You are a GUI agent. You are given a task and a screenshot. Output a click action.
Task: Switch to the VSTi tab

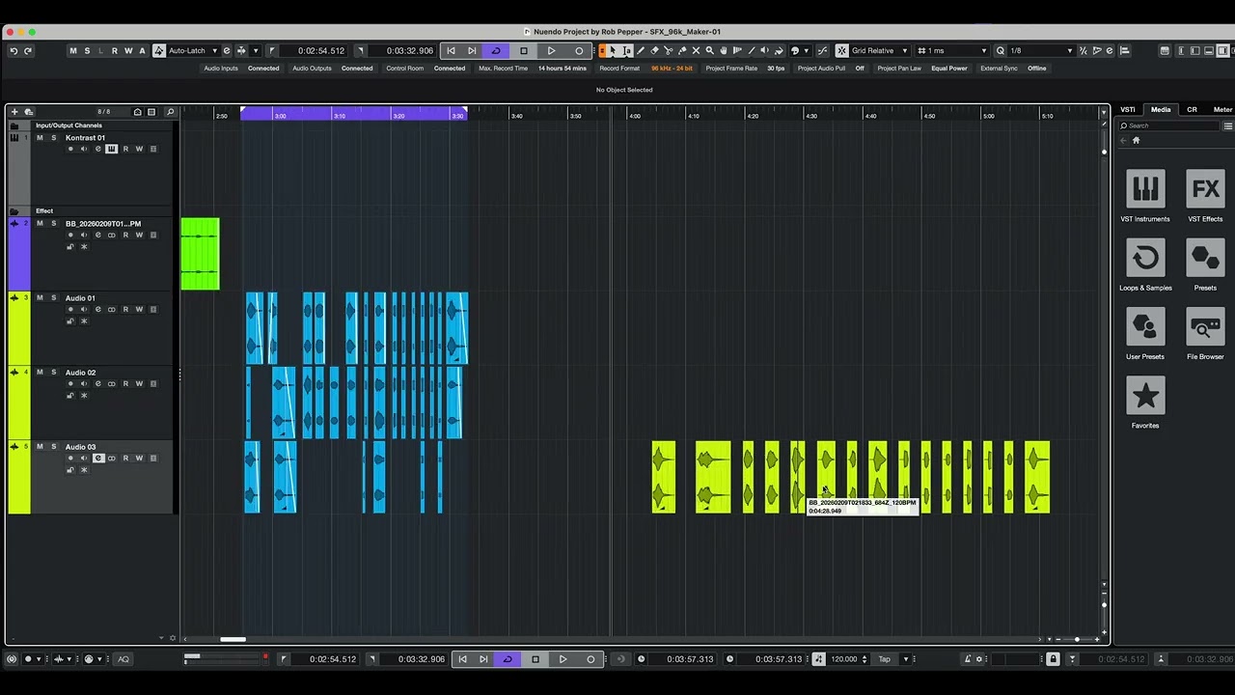[1128, 110]
